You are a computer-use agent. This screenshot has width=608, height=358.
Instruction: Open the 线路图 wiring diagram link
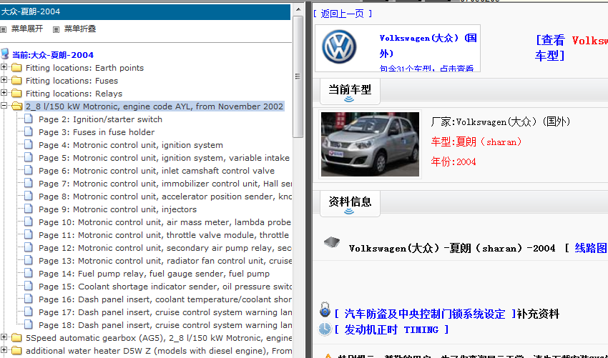[591, 248]
